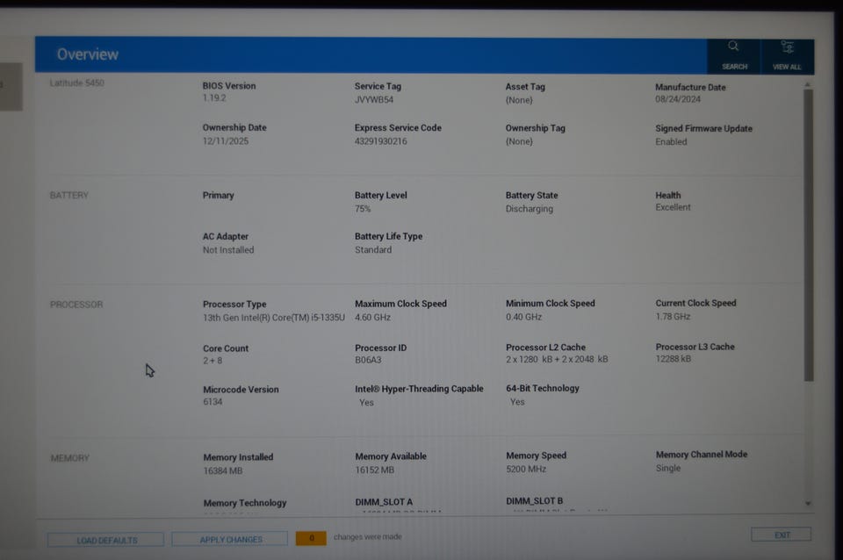843x560 pixels.
Task: Click Minimum Clock Speed '0.40 GHz'
Action: (523, 317)
